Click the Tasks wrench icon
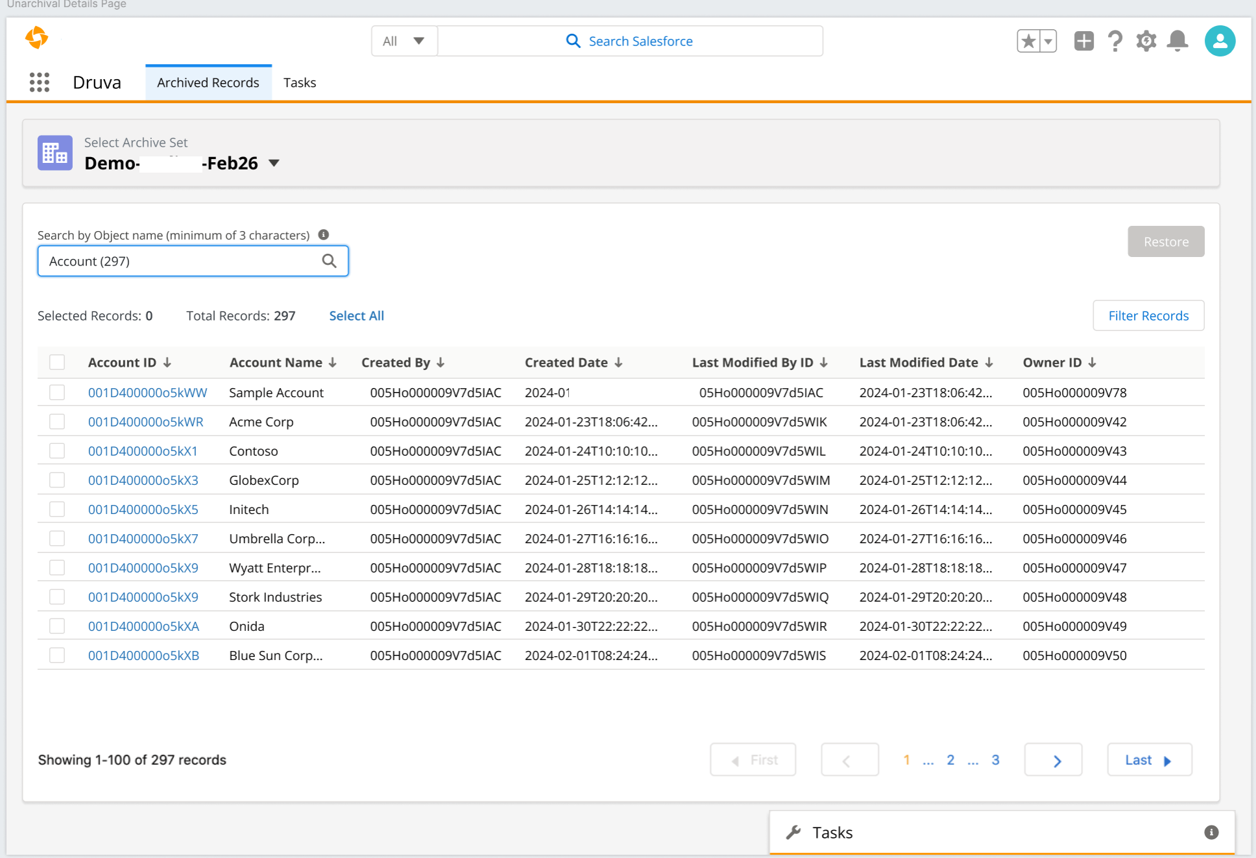The image size is (1256, 858). (x=793, y=832)
